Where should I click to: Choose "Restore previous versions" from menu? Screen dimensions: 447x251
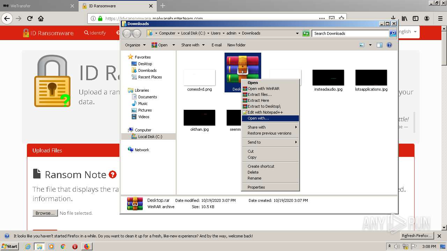coord(270,133)
